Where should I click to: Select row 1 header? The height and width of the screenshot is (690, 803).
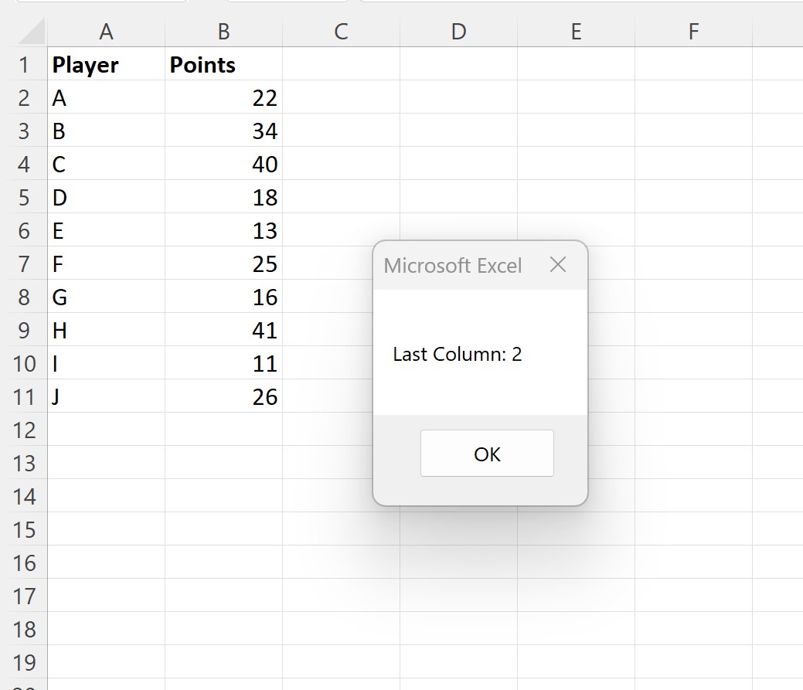point(26,65)
